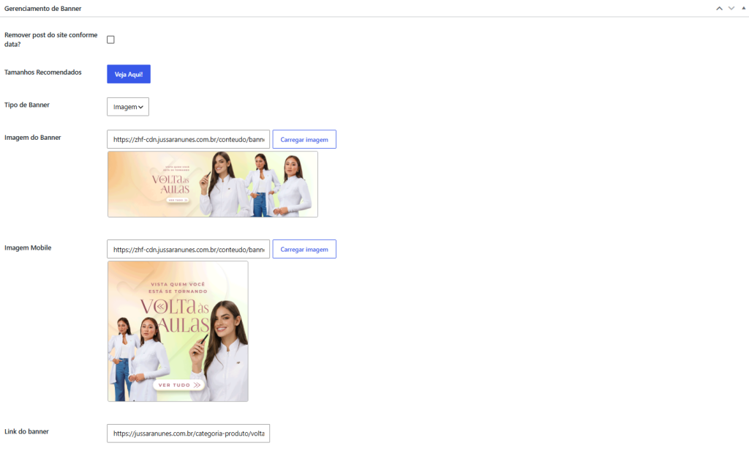The width and height of the screenshot is (749, 454).
Task: Focus the Imagem do Banner URL field
Action: pos(188,139)
